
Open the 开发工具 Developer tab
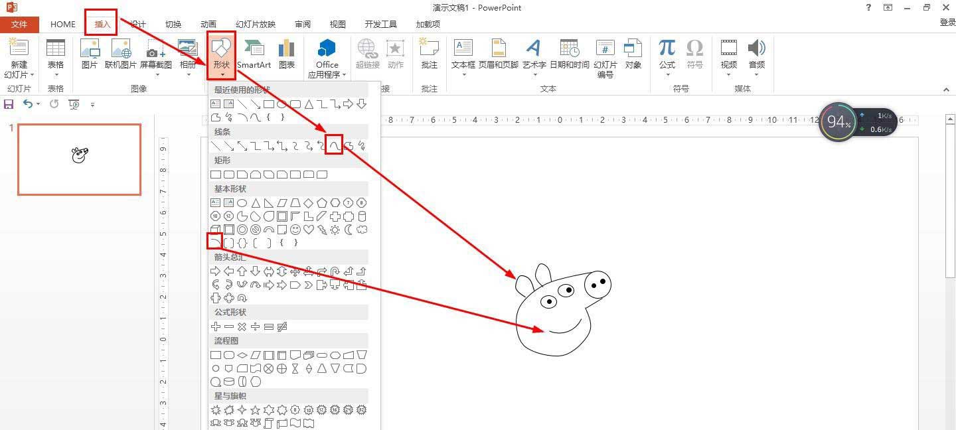[x=381, y=24]
